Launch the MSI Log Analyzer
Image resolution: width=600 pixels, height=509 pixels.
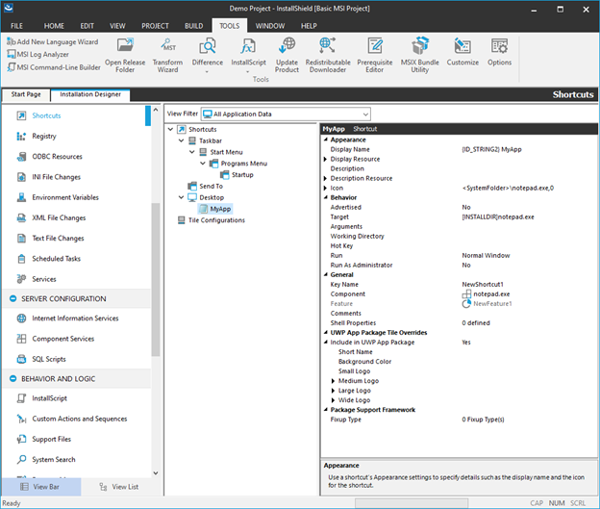pyautogui.click(x=37, y=55)
